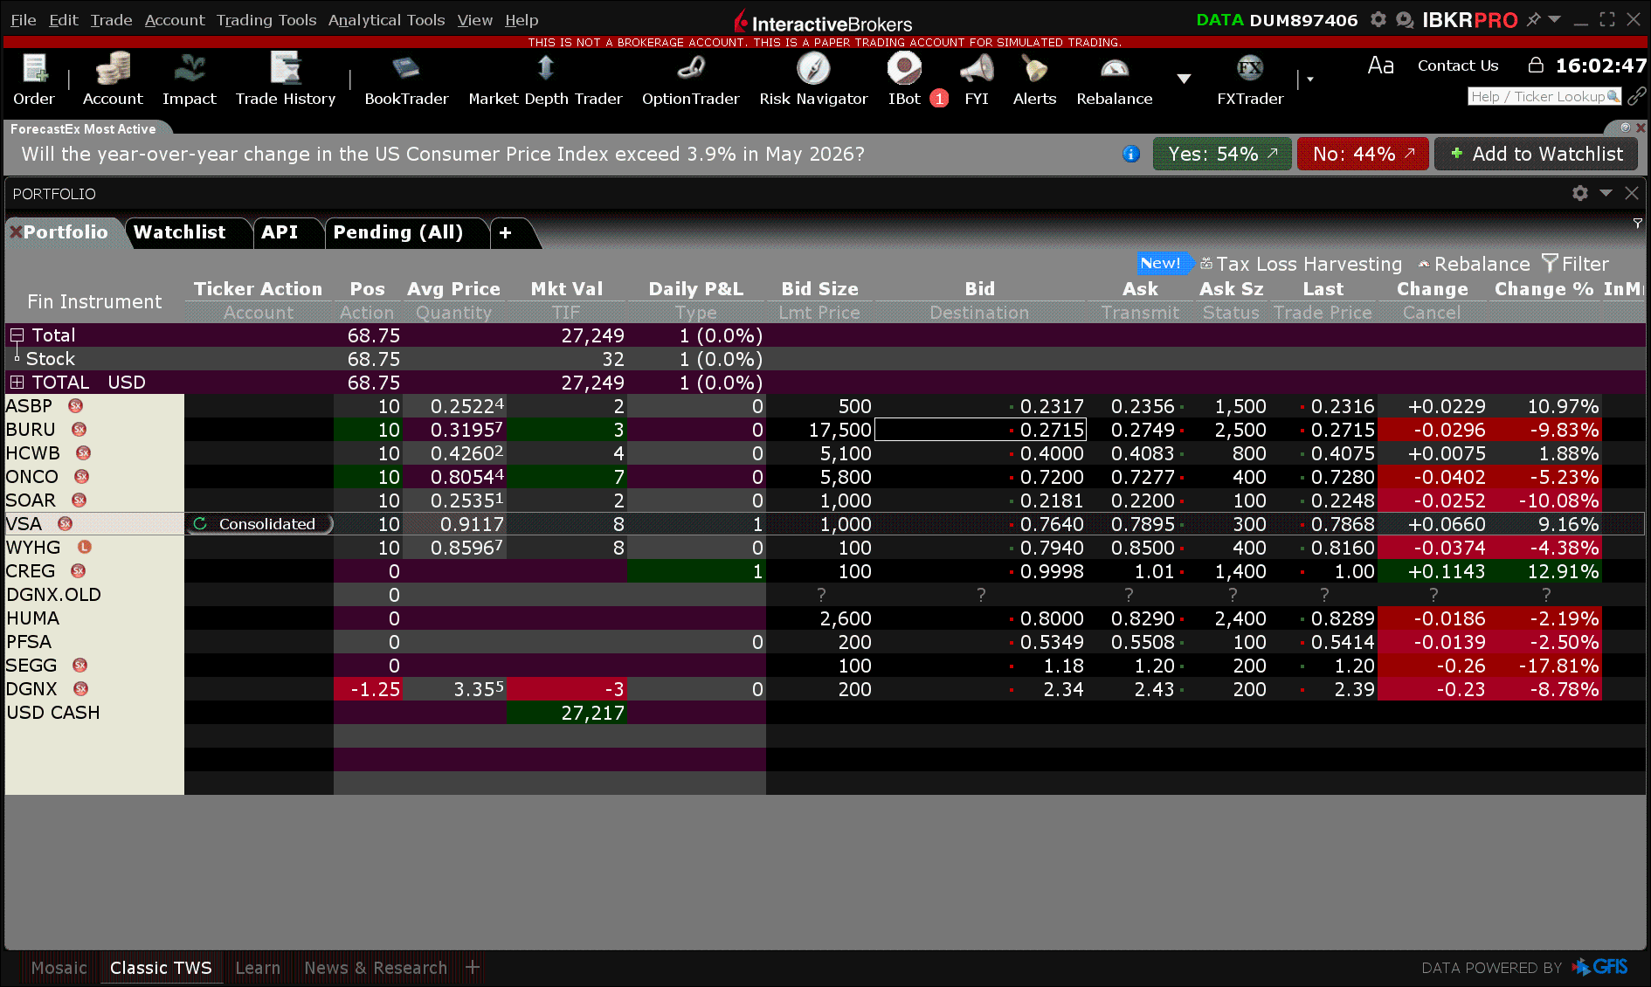The width and height of the screenshot is (1651, 987).
Task: Click the chain link icon by ticker lookup
Action: pyautogui.click(x=1636, y=96)
